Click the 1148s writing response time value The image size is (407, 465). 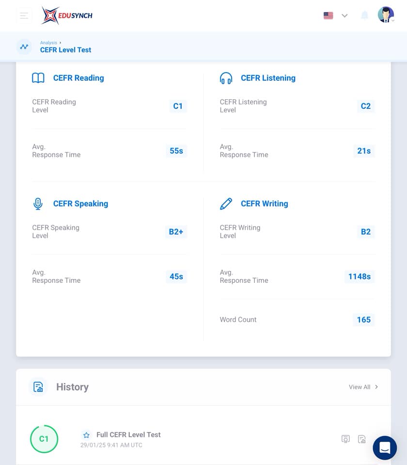(x=359, y=277)
